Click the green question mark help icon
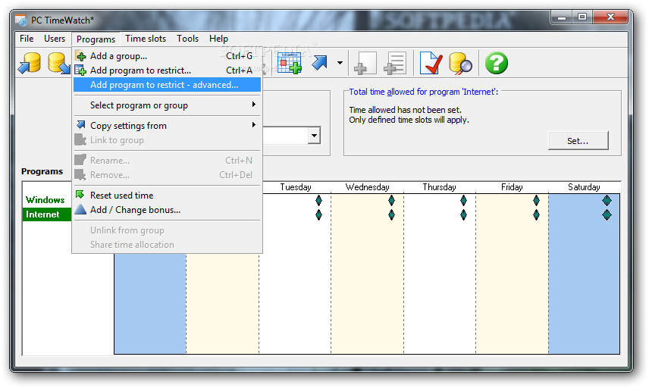The width and height of the screenshot is (649, 388). coord(497,64)
